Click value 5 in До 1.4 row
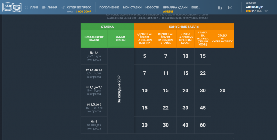 144,56
